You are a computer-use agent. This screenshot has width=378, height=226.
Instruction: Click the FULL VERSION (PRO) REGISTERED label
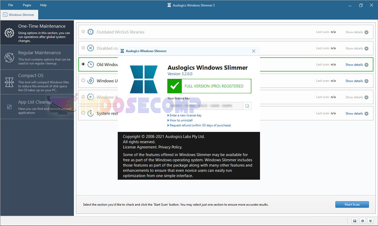214,86
